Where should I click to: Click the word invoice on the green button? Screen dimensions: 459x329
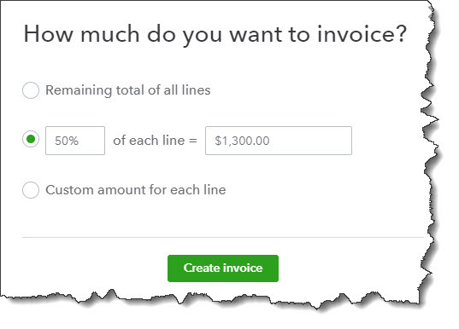pyautogui.click(x=244, y=268)
